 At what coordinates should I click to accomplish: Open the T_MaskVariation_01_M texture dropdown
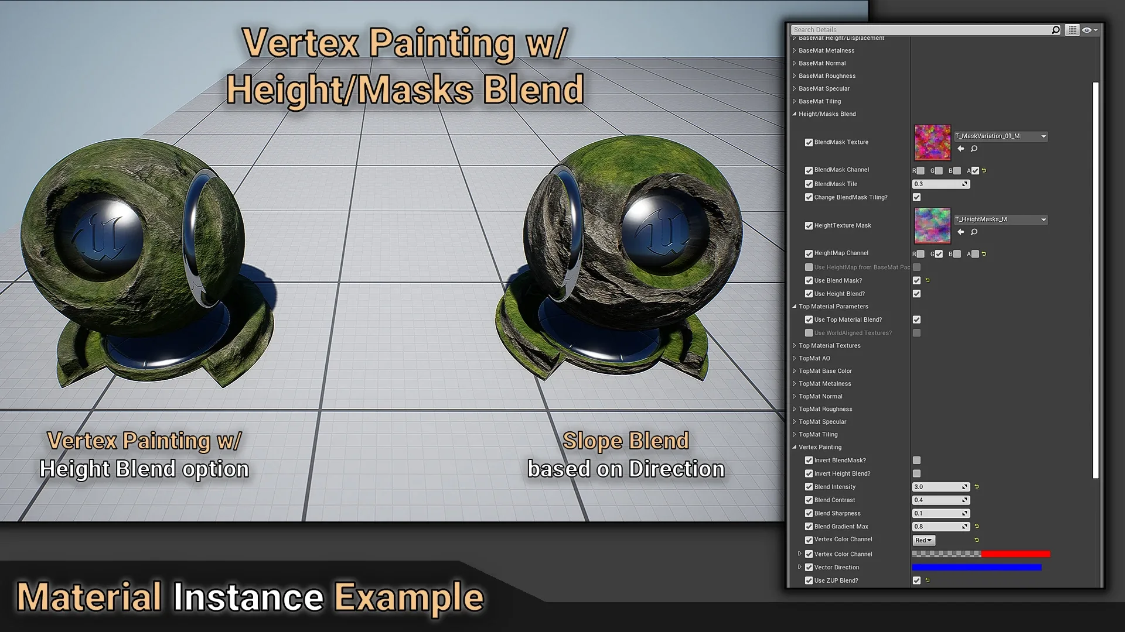1044,136
